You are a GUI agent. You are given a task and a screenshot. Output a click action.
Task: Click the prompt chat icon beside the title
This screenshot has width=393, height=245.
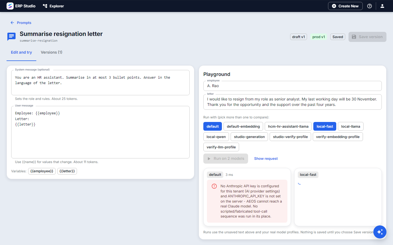[11, 36]
